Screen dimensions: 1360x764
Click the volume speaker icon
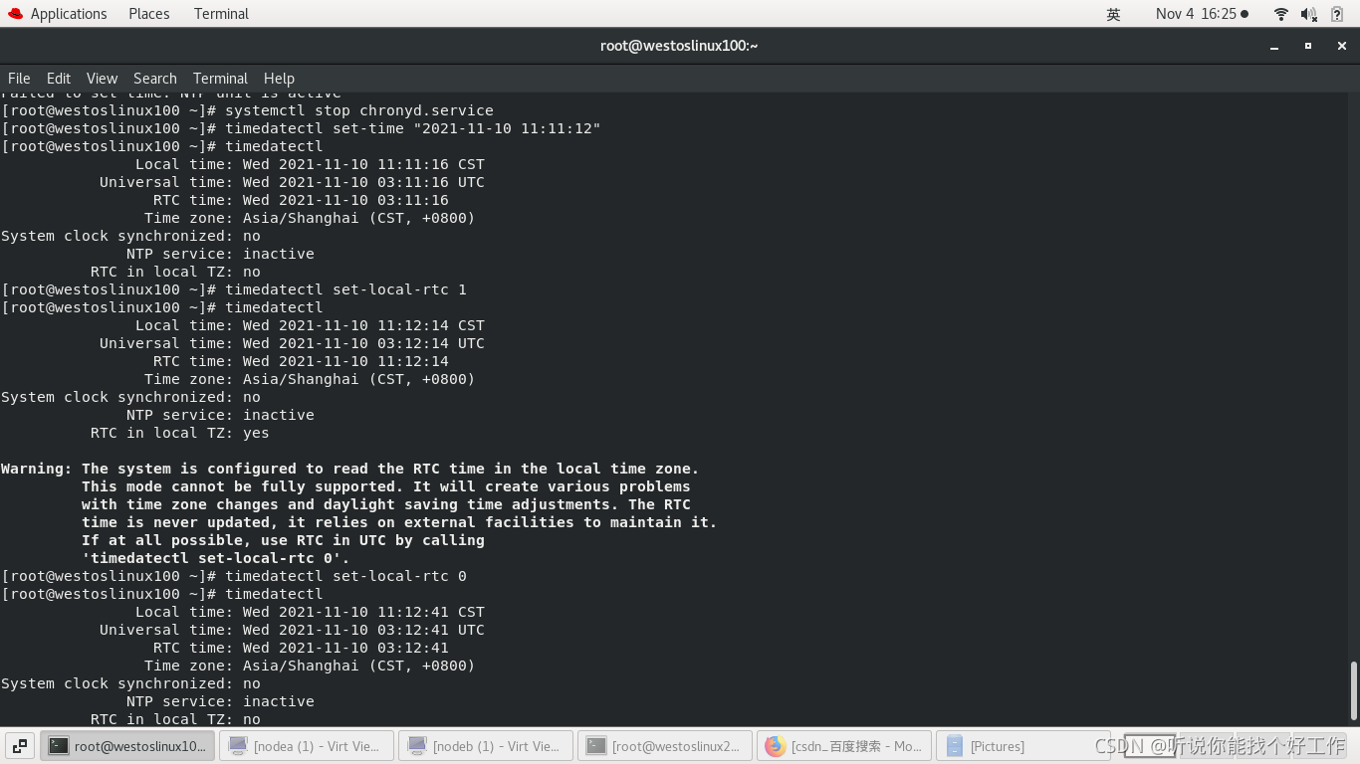(1309, 14)
